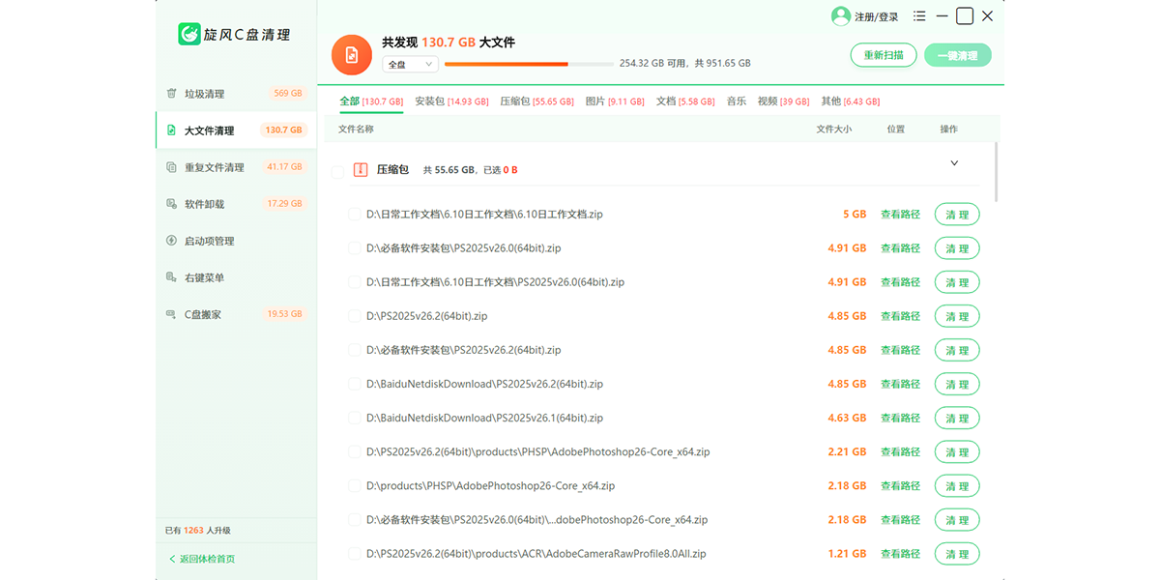Launch C盘搬家 disk migration icon
The height and width of the screenshot is (580, 1160).
coord(171,314)
